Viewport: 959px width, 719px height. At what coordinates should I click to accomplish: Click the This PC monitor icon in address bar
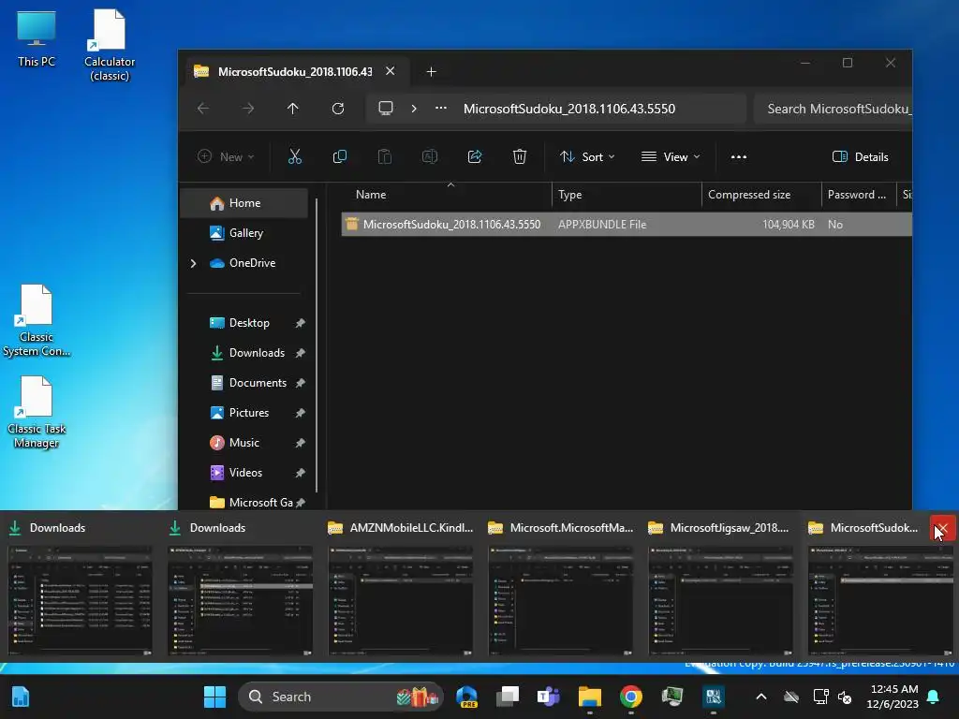pos(386,109)
